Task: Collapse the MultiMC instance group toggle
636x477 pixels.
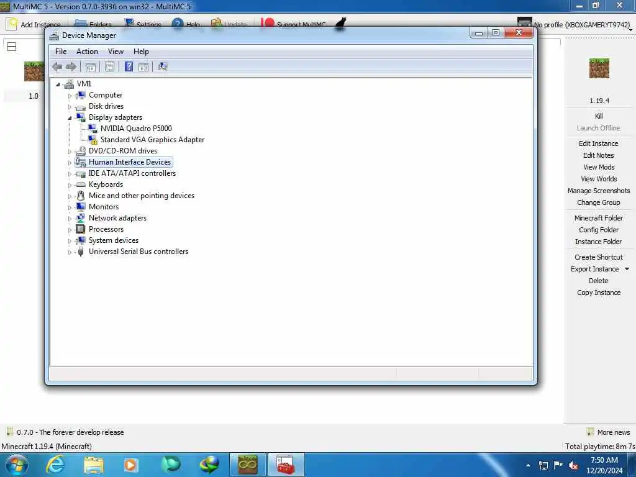Action: [12, 47]
